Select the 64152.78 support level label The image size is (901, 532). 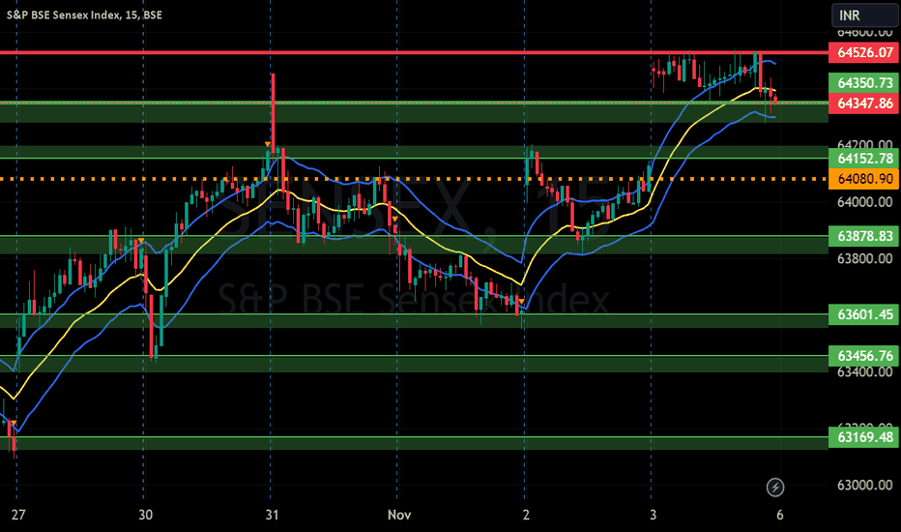point(864,159)
